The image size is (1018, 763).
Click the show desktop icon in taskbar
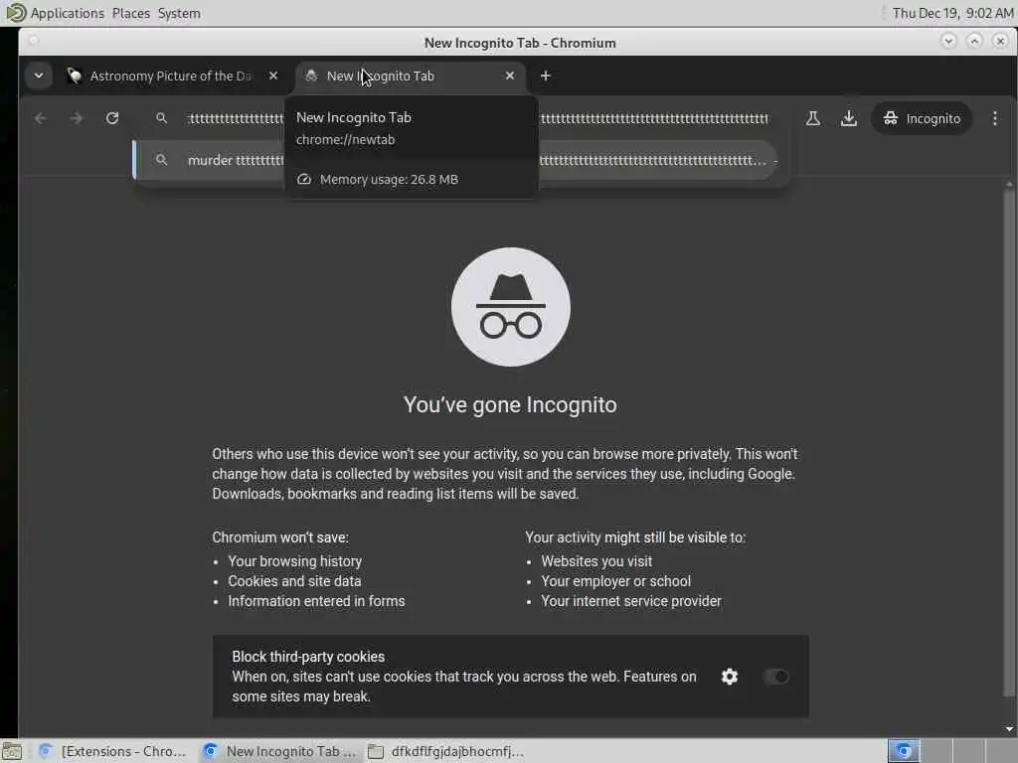click(x=12, y=751)
